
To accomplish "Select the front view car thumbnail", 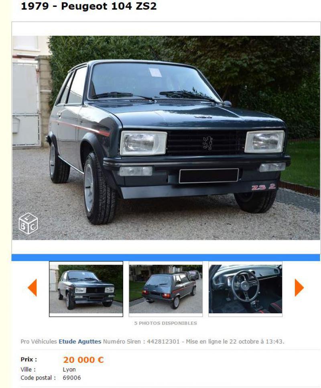I will coord(86,289).
